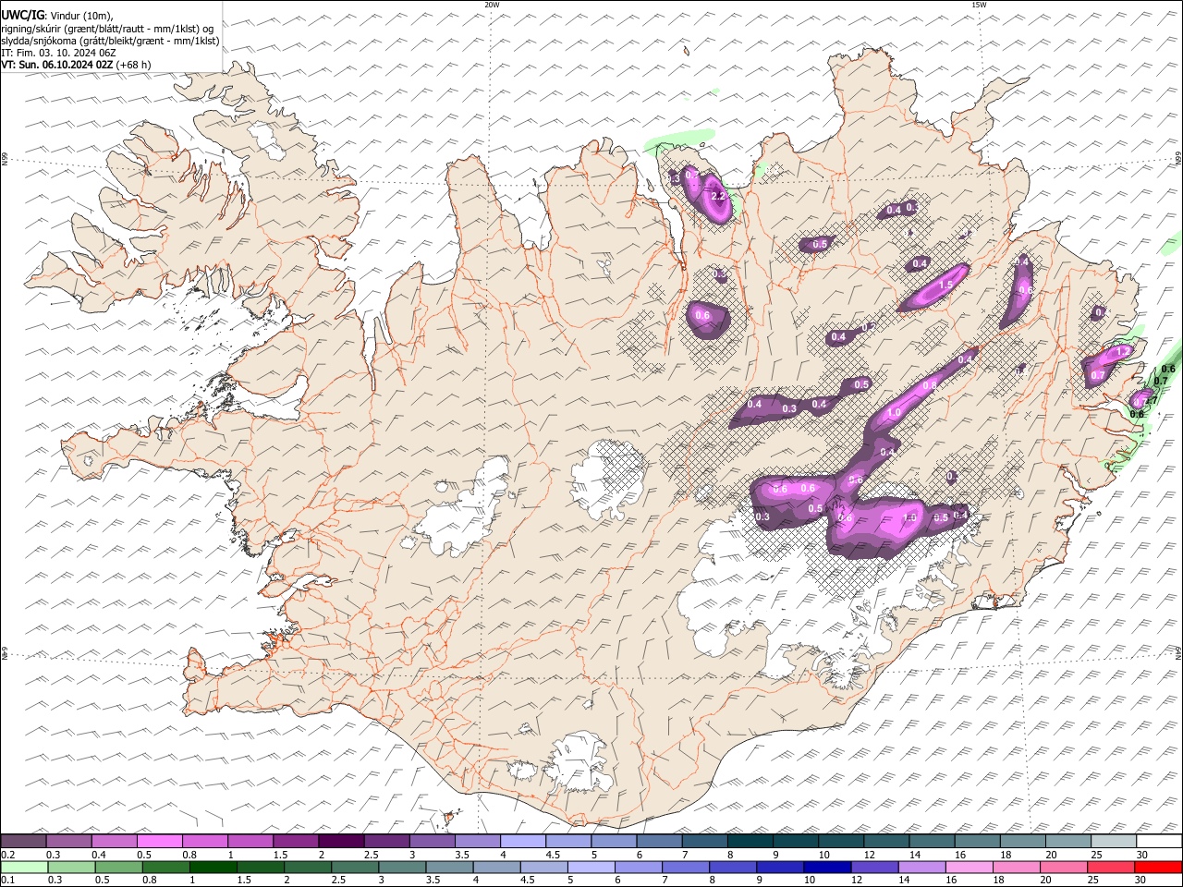1183x887 pixels.
Task: Pick deep blue lower swatch between 10 and 12
Action: 828,867
